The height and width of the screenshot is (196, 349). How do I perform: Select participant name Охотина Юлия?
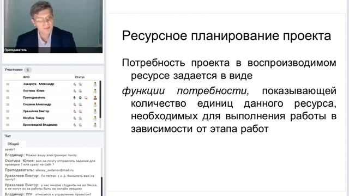34,91
